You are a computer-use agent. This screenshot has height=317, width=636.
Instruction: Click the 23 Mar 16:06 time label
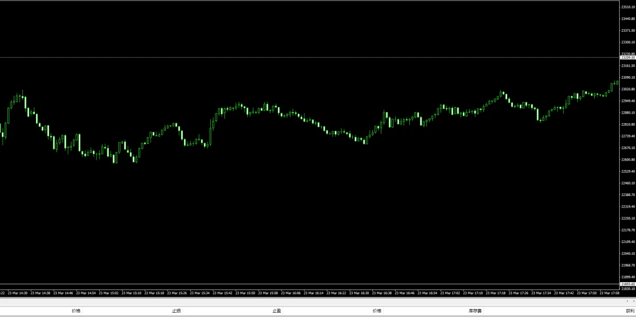tap(291, 293)
